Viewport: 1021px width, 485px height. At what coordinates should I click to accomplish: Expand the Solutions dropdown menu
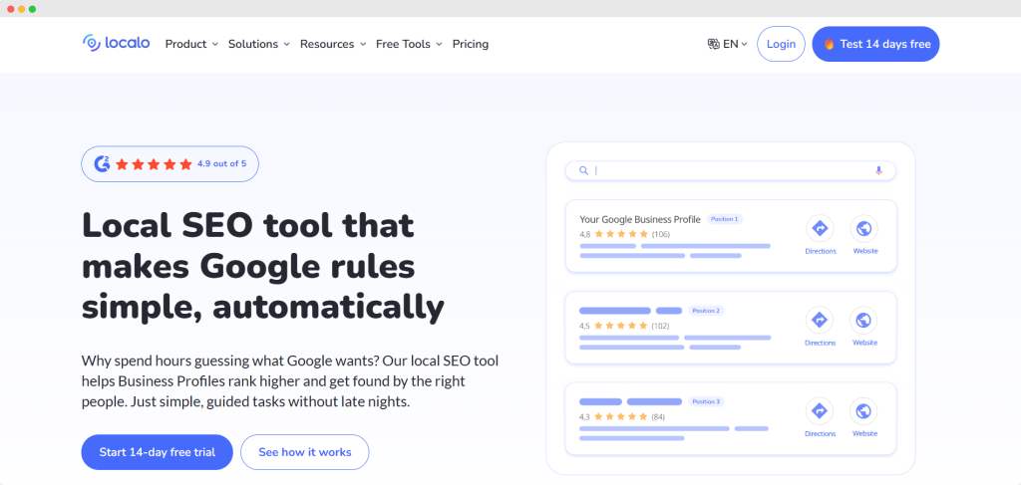pos(258,44)
